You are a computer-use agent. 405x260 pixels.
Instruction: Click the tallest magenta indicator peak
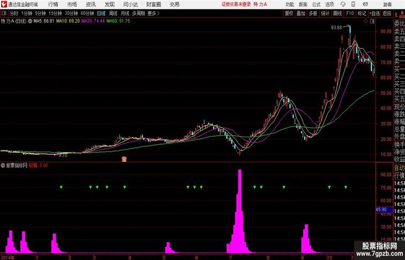pos(240,211)
